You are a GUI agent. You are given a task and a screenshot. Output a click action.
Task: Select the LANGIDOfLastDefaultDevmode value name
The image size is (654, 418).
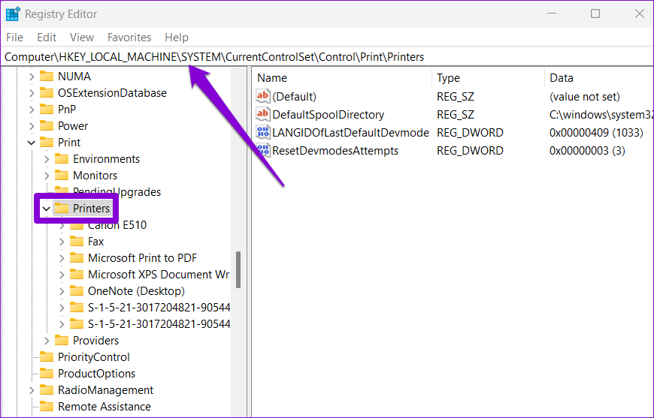click(x=350, y=132)
